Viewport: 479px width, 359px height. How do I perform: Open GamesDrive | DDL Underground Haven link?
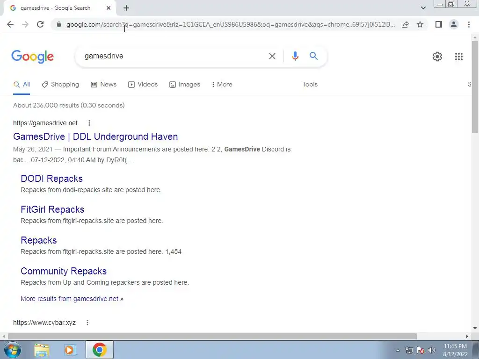(95, 136)
